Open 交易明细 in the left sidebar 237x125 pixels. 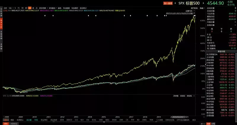click(x=1, y=32)
